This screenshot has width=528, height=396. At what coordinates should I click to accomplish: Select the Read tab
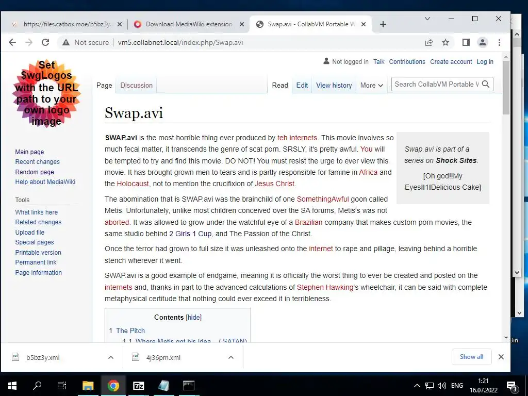(x=280, y=86)
